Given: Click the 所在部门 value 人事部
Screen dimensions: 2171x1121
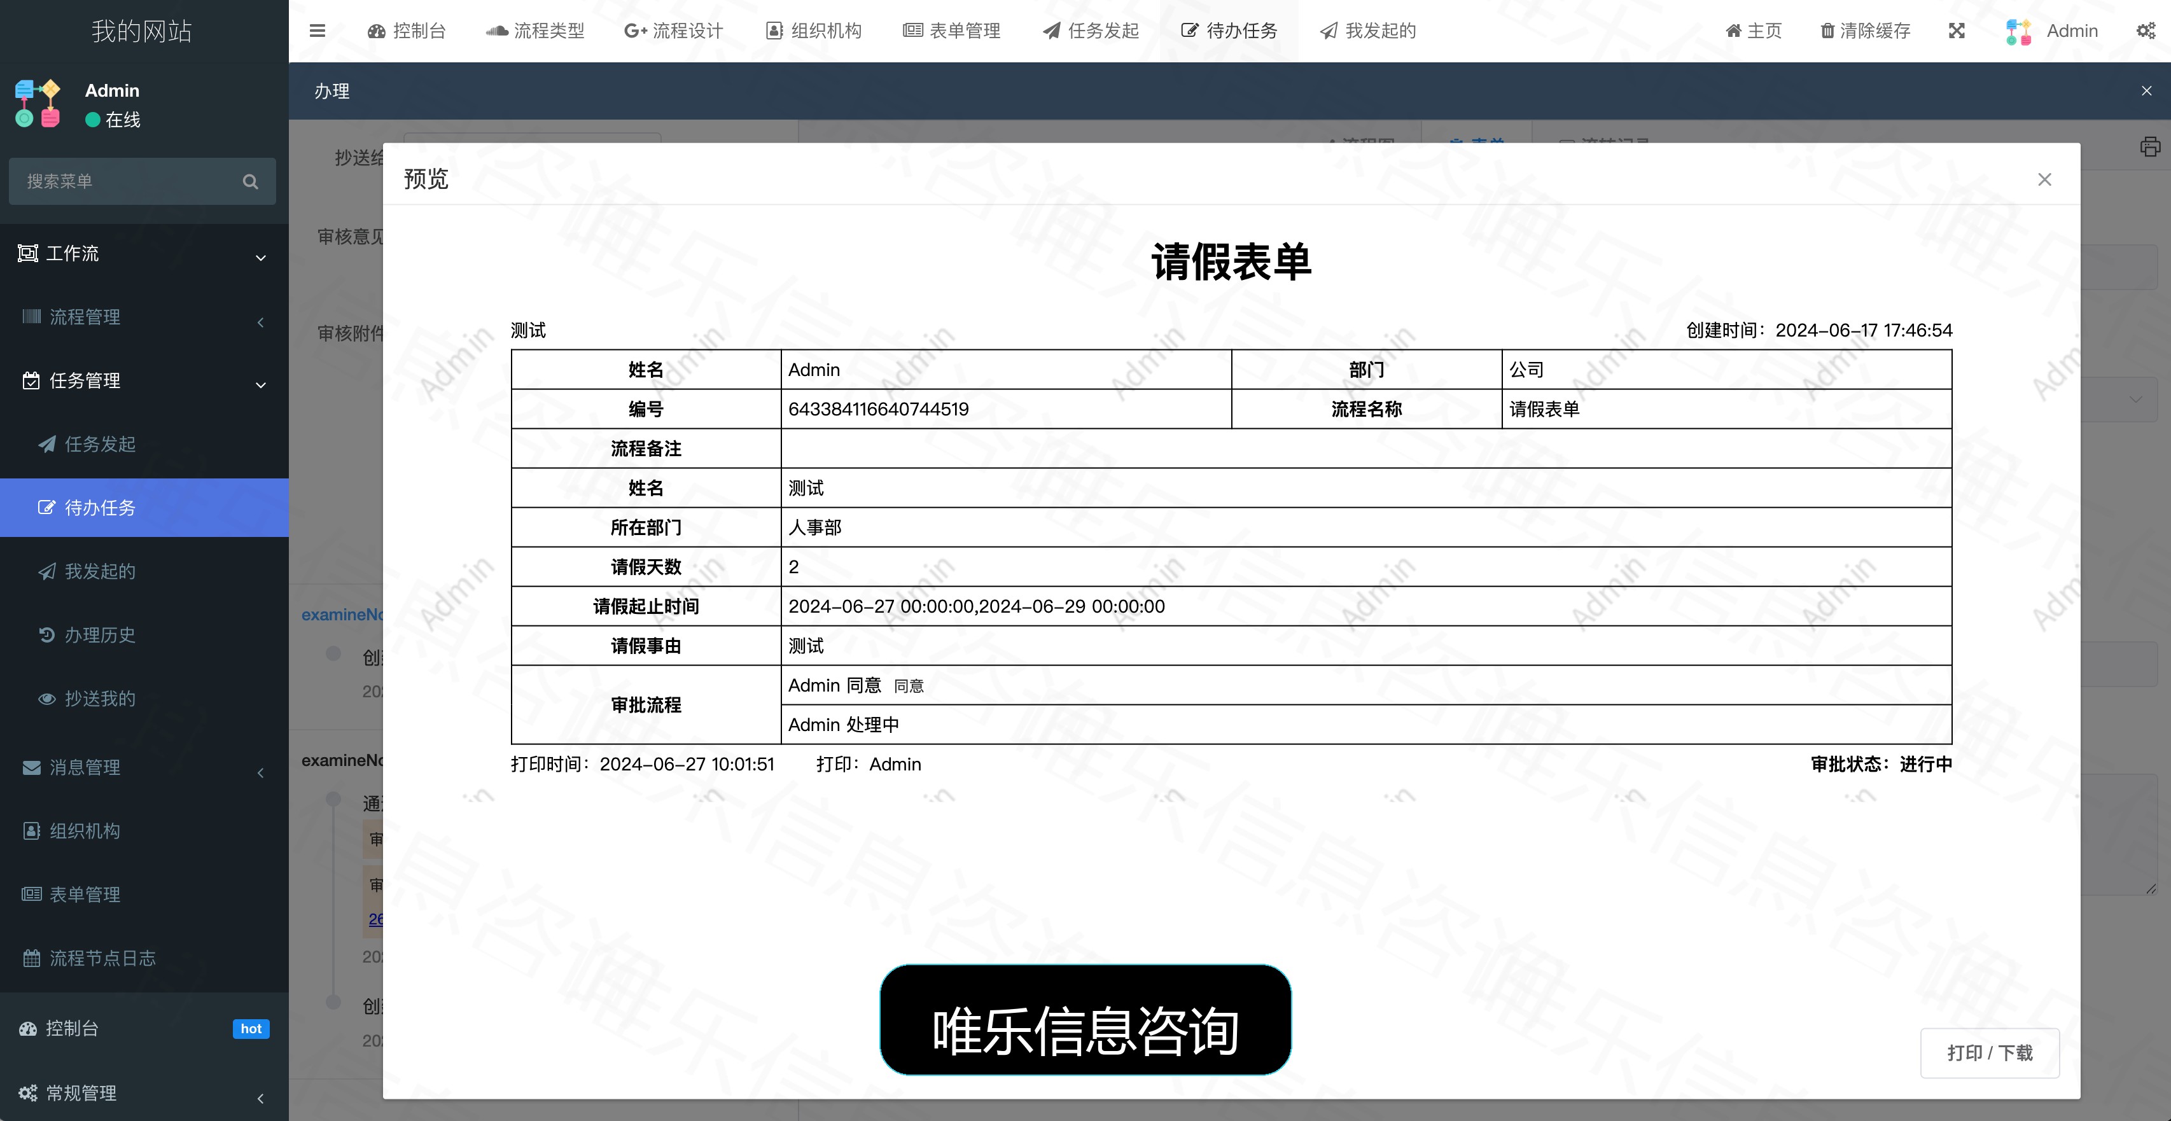Looking at the screenshot, I should 814,527.
